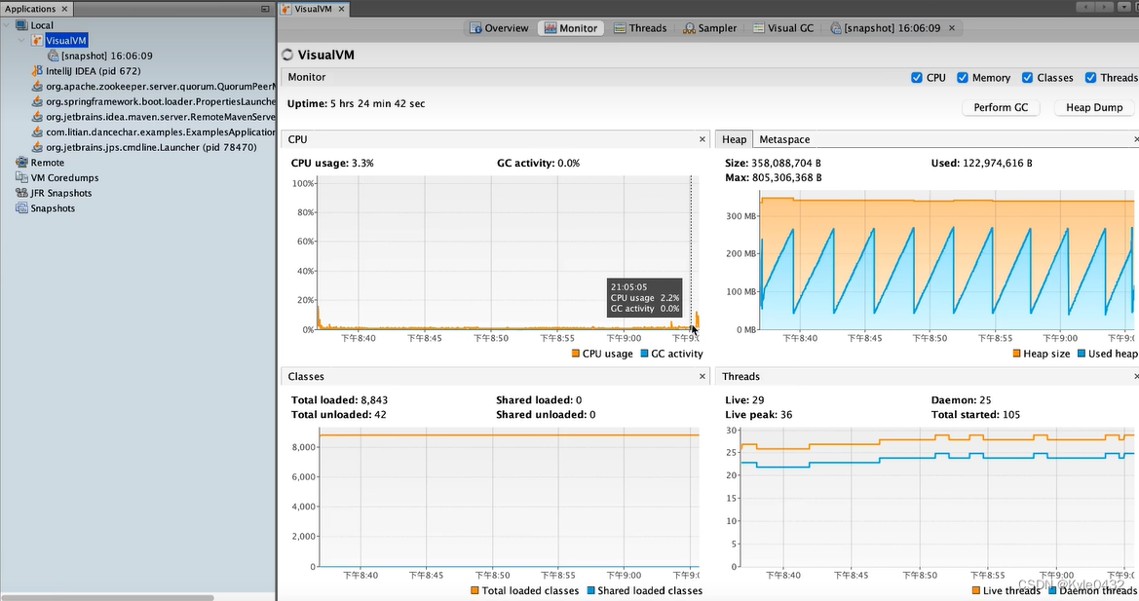Image resolution: width=1139 pixels, height=601 pixels.
Task: Click the snapshot tab icon in toolbar
Action: [836, 28]
